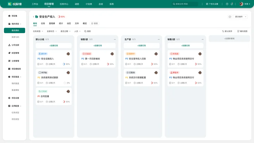The width and height of the screenshot is (254, 143).
Task: Collapse the 应用配置 sidebar group
Action: pyautogui.click(x=21, y=106)
